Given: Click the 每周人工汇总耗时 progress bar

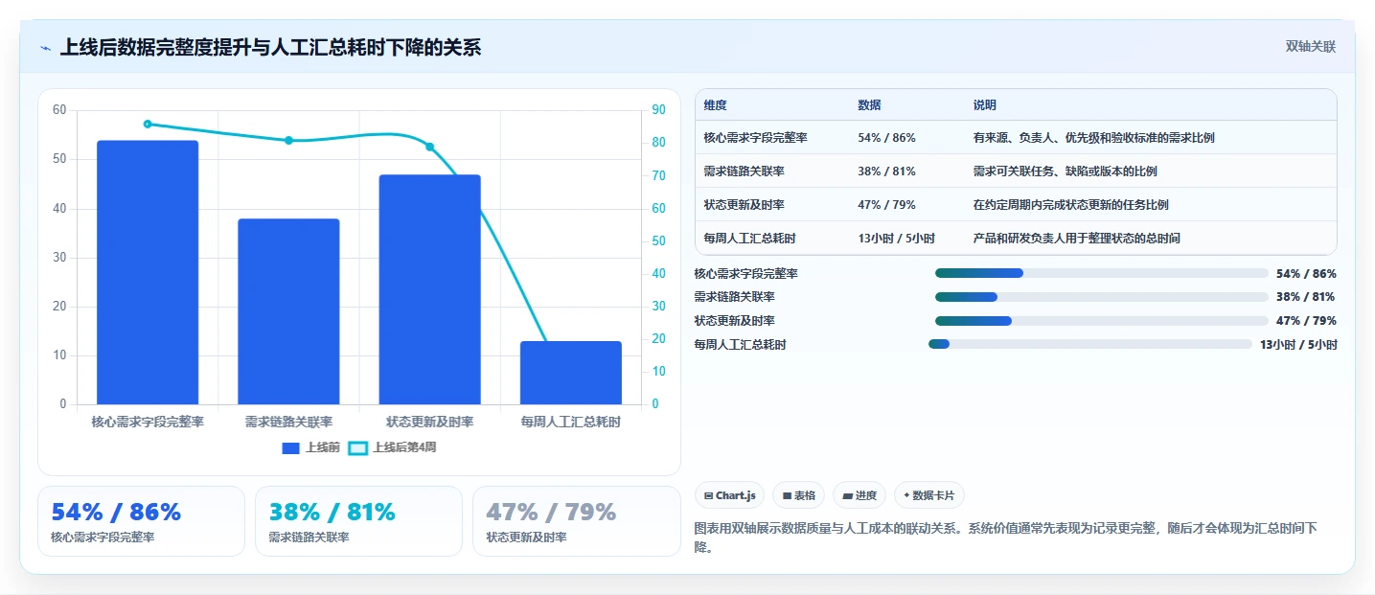Looking at the screenshot, I should 1089,344.
